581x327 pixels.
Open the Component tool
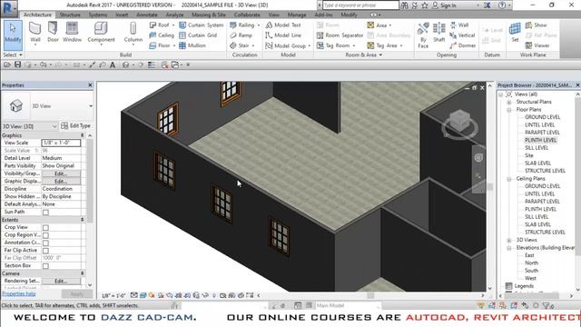point(101,34)
